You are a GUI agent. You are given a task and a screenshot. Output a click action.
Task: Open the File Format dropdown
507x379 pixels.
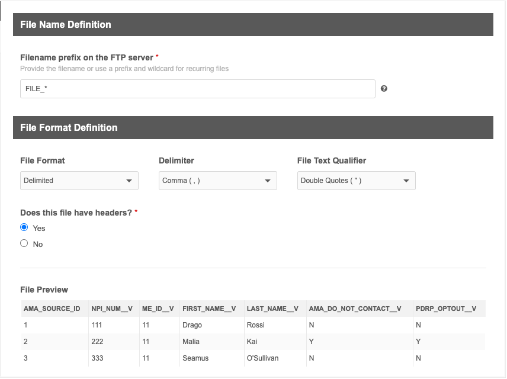[x=79, y=181]
